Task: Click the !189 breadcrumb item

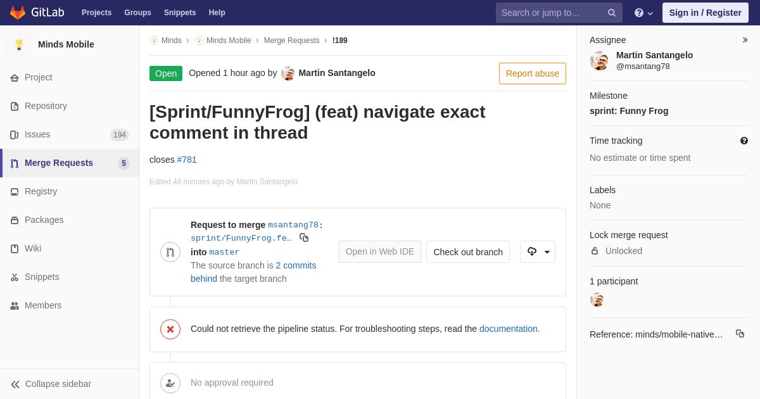Action: 340,41
